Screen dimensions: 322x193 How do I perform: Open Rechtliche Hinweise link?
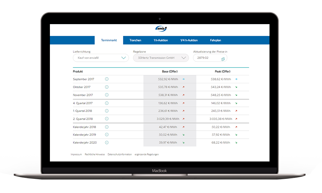pos(95,154)
